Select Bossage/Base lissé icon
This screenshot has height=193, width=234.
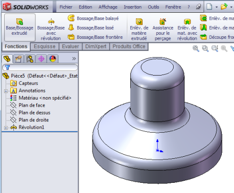71,28
